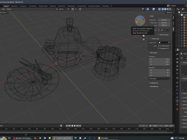Open the Tool sidebar tab

click(x=173, y=23)
